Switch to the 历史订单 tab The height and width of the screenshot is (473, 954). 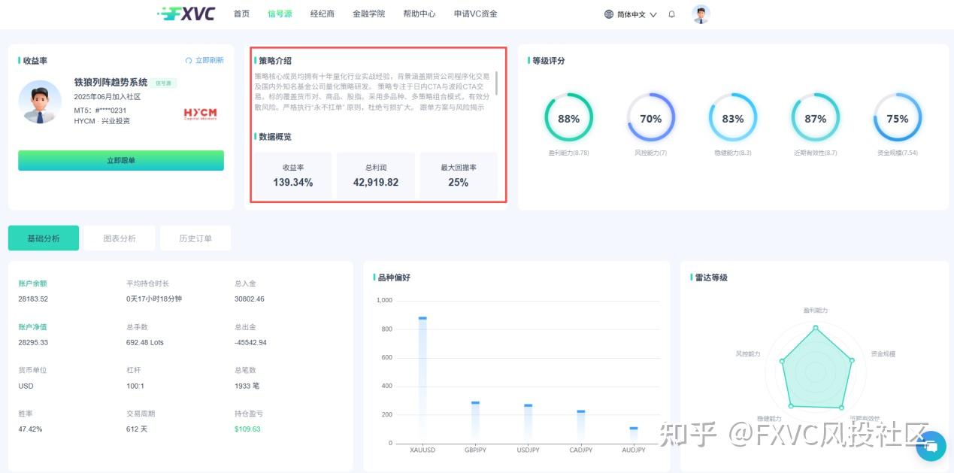195,238
